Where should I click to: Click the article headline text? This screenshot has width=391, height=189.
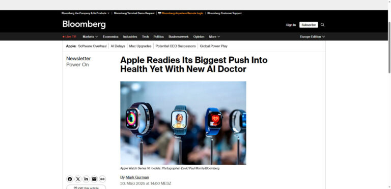(x=194, y=64)
